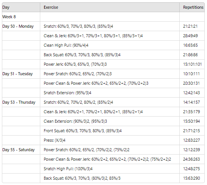Click repetitions value 15:101:101
The height and width of the screenshot is (185, 207).
click(192, 64)
